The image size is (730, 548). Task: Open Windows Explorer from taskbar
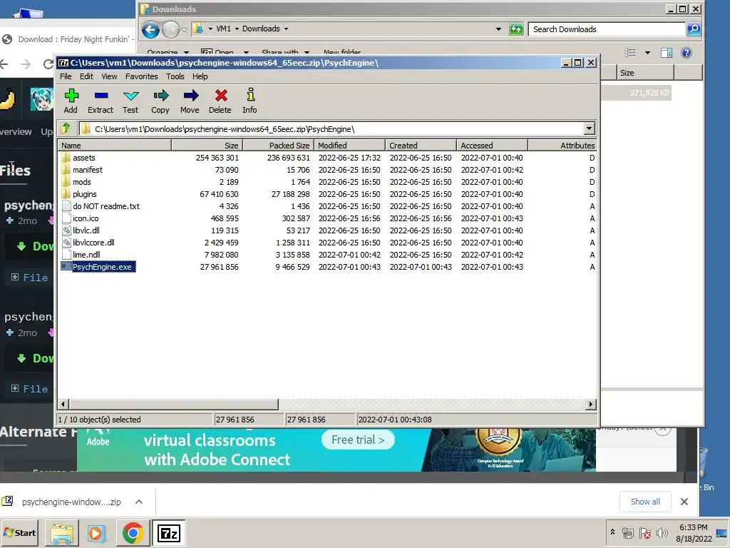[62, 533]
